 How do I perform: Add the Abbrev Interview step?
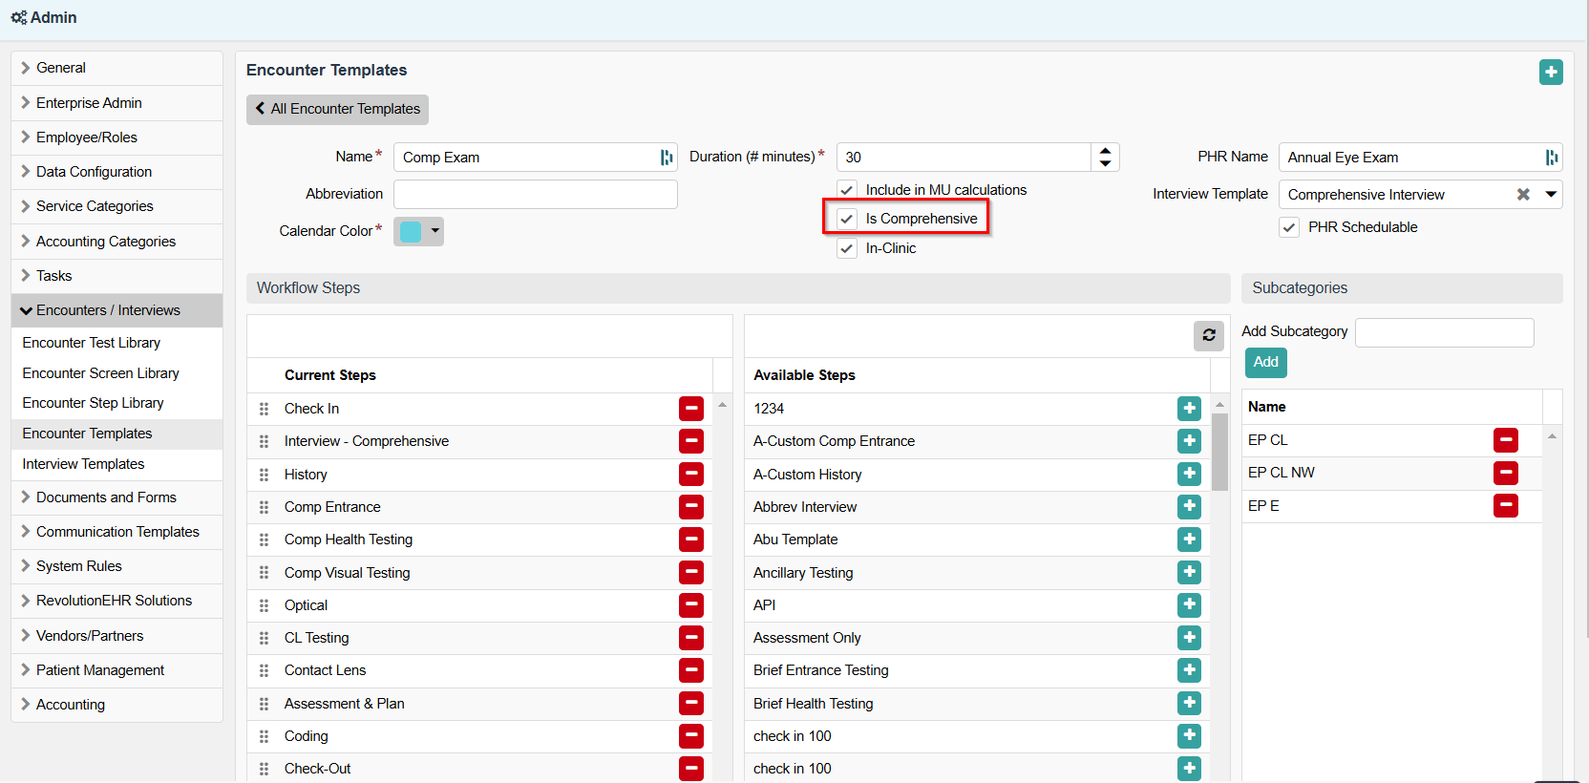[1189, 507]
